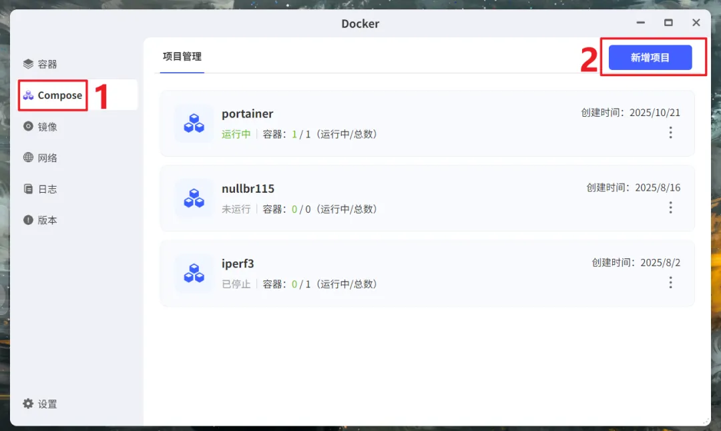Viewport: 721px width, 431px height.
Task: Click the iperf3 project name
Action: 238,264
